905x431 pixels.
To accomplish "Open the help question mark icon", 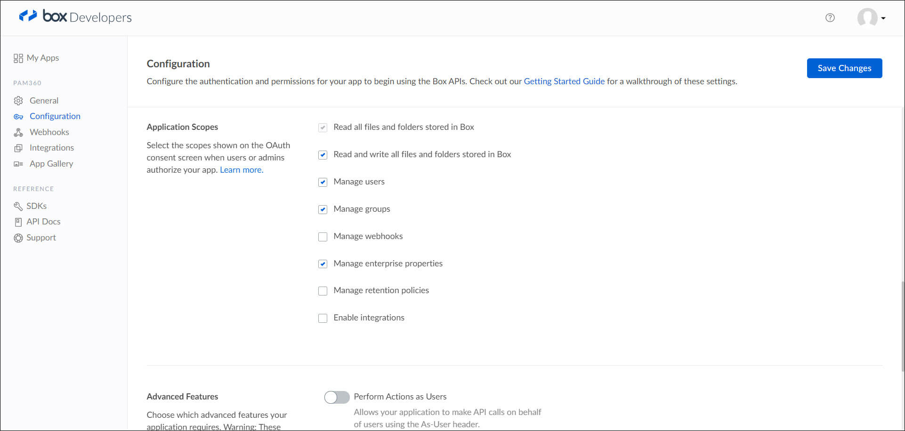I will coord(830,18).
